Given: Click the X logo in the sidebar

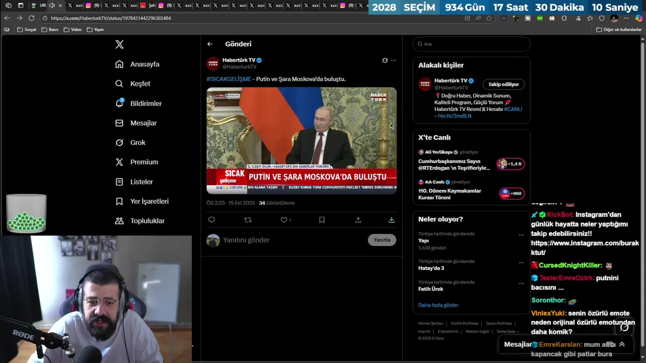Looking at the screenshot, I should 120,44.
